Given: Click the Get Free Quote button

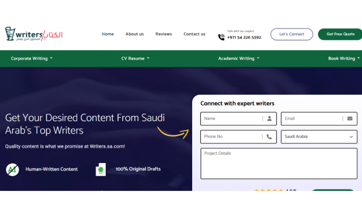Looking at the screenshot, I should pos(340,34).
